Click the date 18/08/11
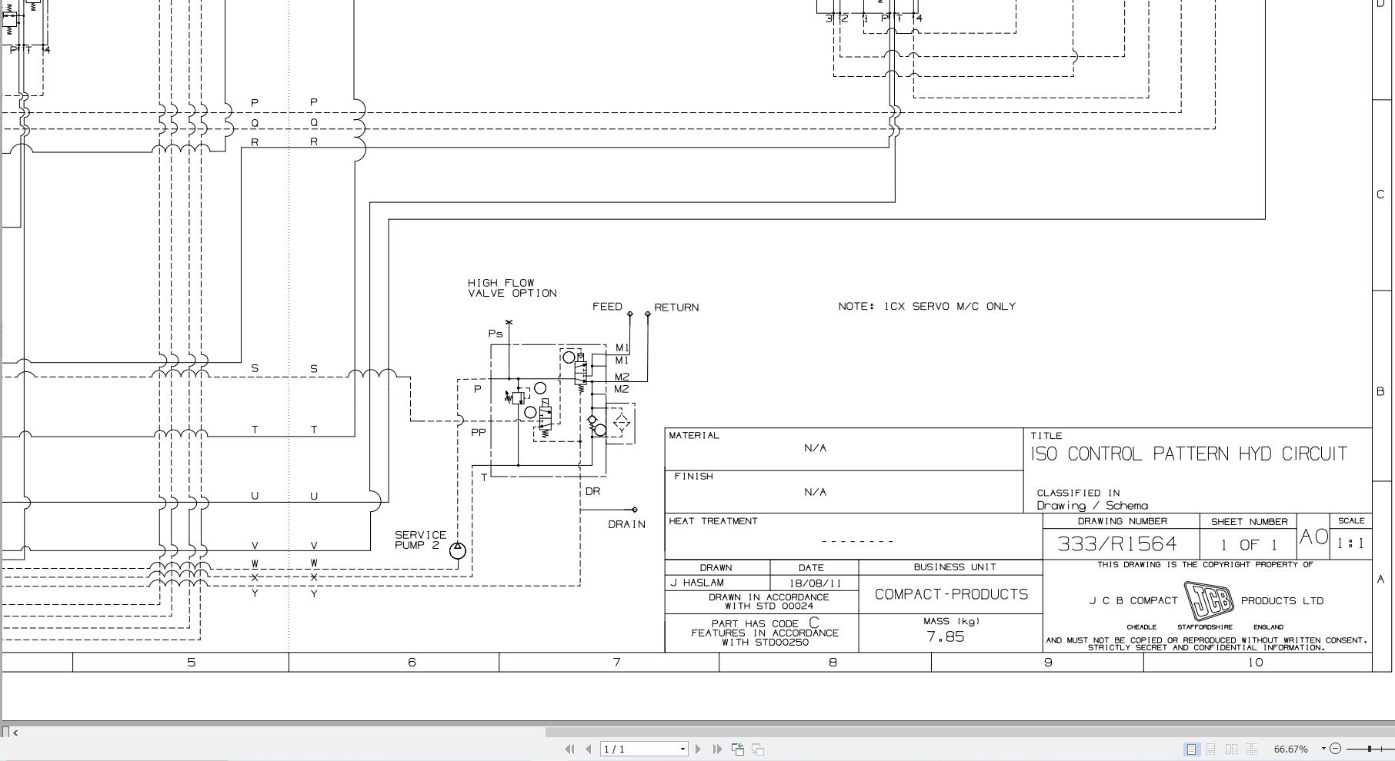 click(x=815, y=583)
